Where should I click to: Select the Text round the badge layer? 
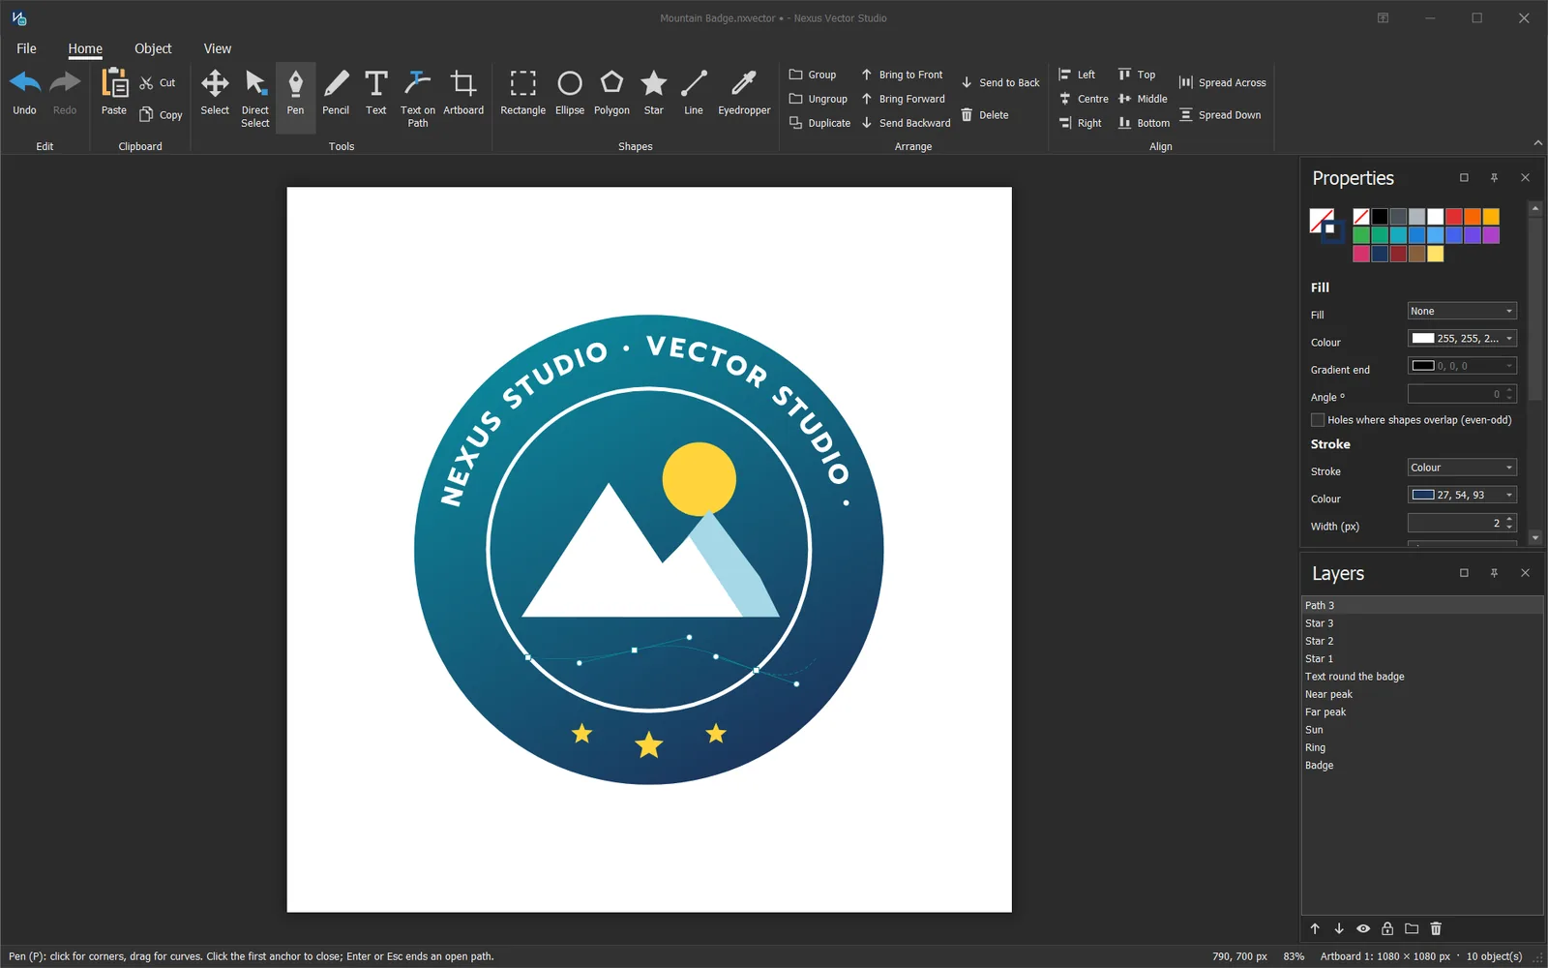pos(1421,677)
